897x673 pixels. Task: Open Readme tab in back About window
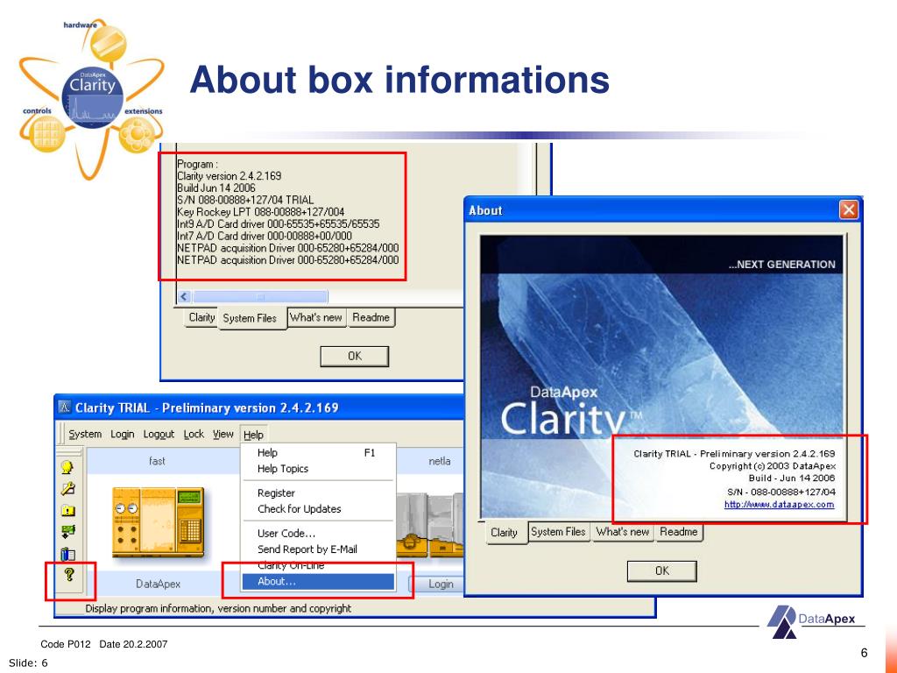tap(371, 317)
